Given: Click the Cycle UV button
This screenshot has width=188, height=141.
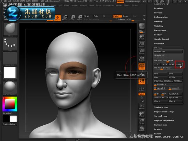Looking at the screenshot, I should [175, 97].
